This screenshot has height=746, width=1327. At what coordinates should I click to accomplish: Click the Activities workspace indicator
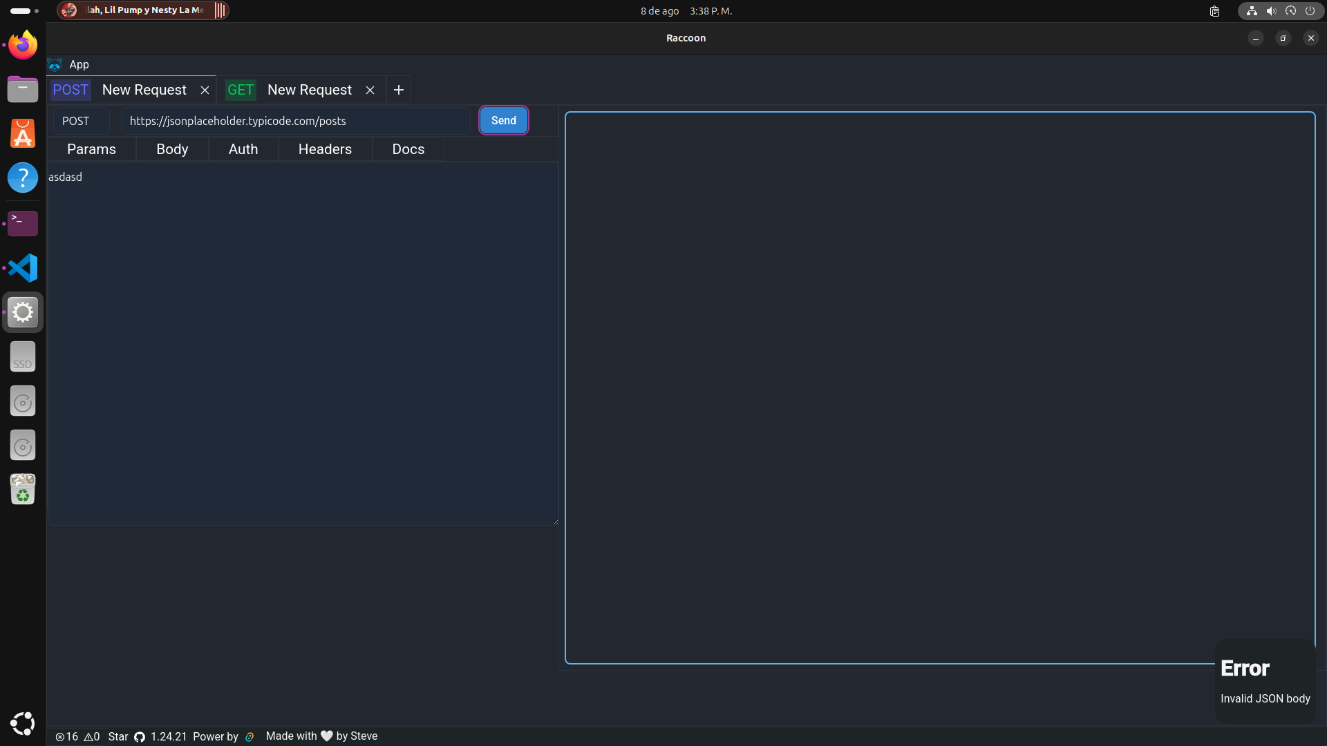tap(24, 11)
